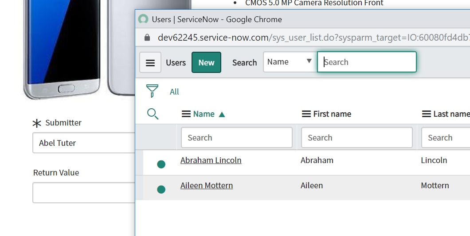The height and width of the screenshot is (236, 470).
Task: Click the Submitter field with Abel Tuter
Action: [84, 143]
